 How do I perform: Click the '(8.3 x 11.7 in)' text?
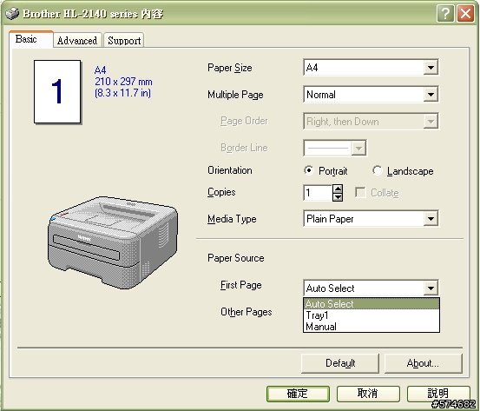click(122, 93)
